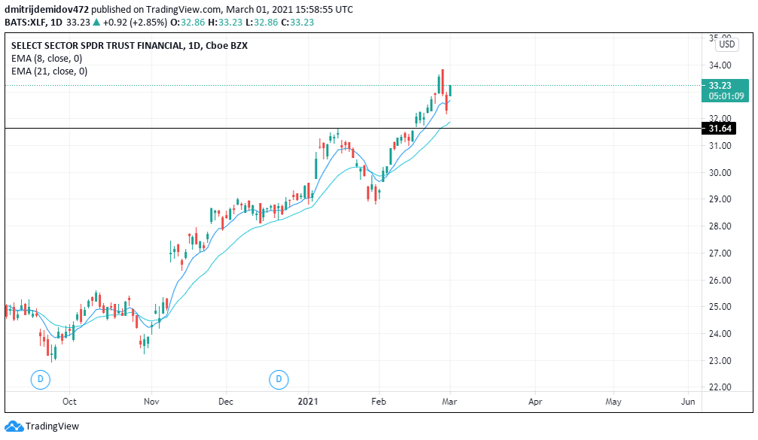Click the May label on time axis

coord(613,402)
